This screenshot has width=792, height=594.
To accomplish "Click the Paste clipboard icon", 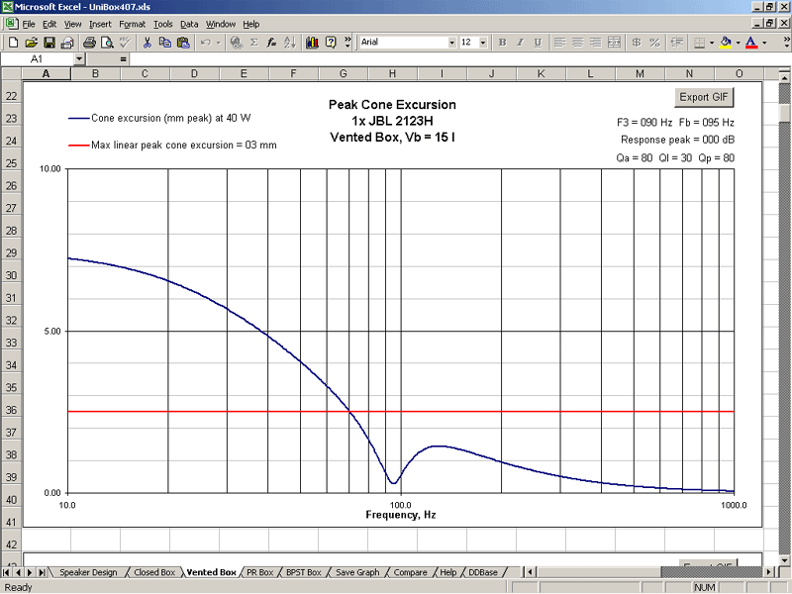I will (183, 43).
